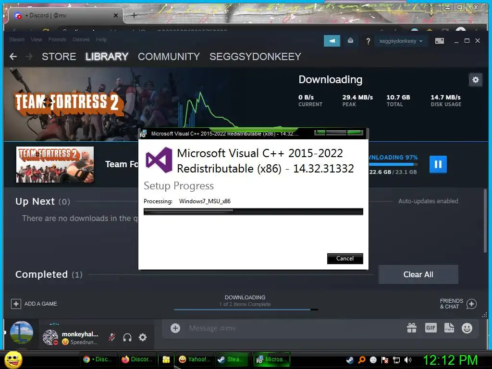The image size is (492, 369).
Task: Click Team Fortress 2 small thumbnail
Action: [x=55, y=164]
